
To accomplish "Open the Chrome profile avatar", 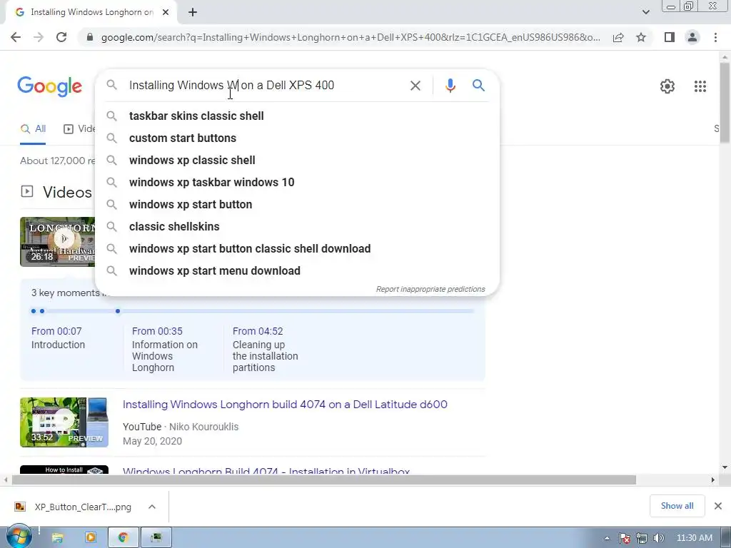I will click(692, 37).
